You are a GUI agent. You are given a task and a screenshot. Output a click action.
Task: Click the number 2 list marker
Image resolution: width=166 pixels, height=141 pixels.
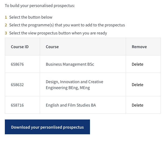click(x=6, y=25)
